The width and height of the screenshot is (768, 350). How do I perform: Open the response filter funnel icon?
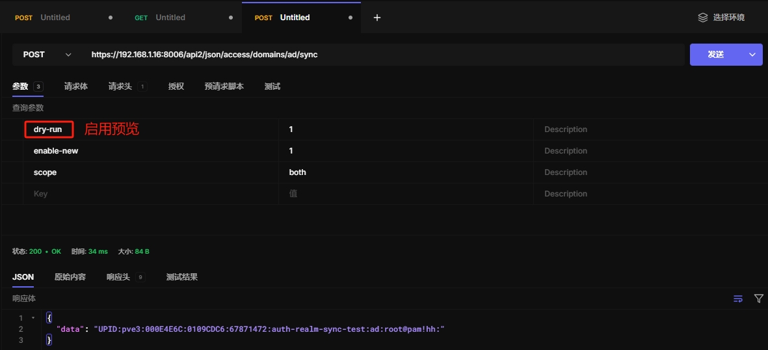coord(758,299)
